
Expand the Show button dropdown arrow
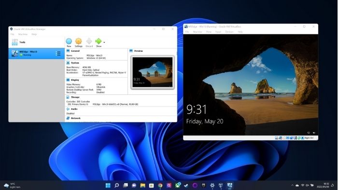click(104, 43)
